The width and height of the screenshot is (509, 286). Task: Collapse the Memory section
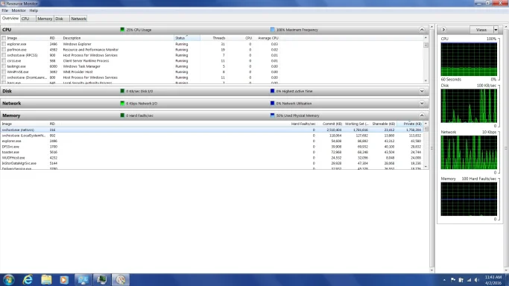pyautogui.click(x=422, y=115)
